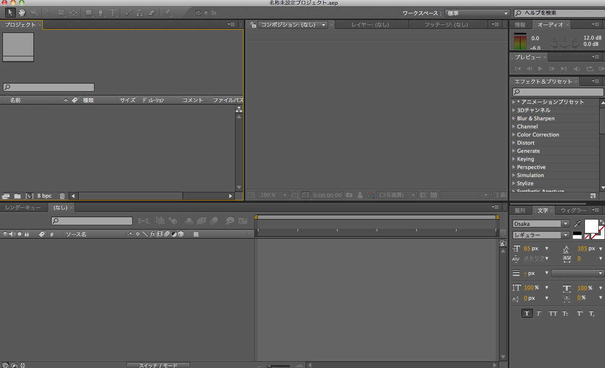Switch to the 整列 align tab
This screenshot has width=605, height=368.
point(520,210)
